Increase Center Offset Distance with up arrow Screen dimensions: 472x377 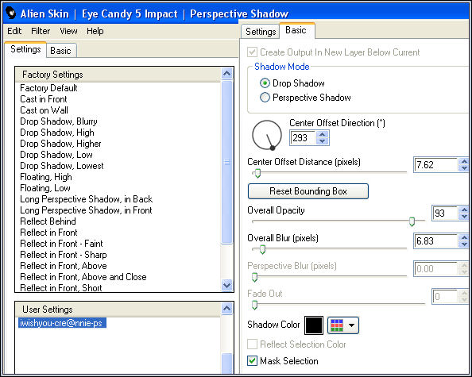point(464,161)
